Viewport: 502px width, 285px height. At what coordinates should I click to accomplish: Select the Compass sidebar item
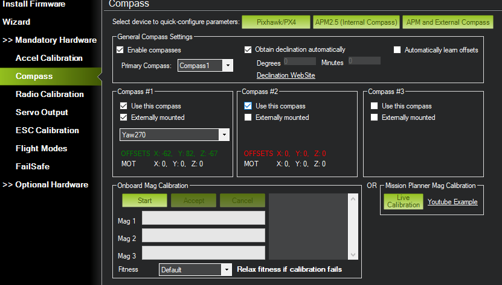pyautogui.click(x=51, y=77)
